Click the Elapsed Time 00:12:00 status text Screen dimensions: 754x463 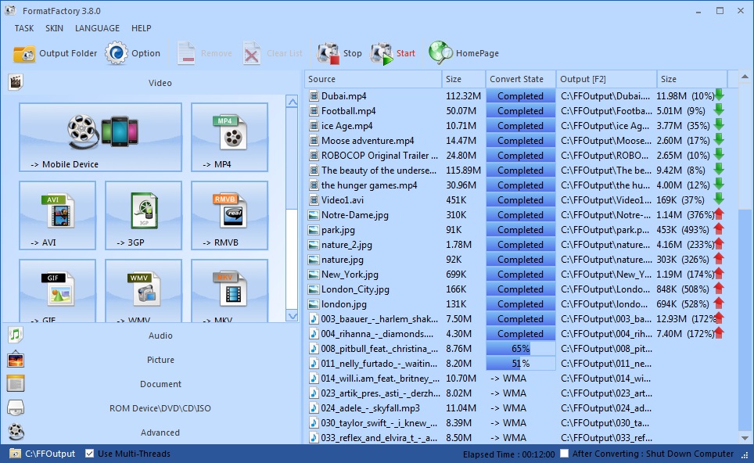tap(508, 454)
